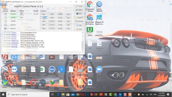Open MySQL Config button
This screenshot has height=97, width=172.
60,18
